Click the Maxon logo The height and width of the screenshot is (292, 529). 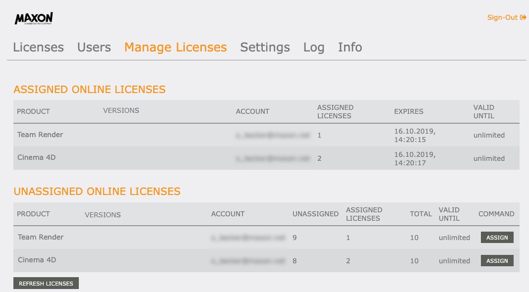click(34, 18)
